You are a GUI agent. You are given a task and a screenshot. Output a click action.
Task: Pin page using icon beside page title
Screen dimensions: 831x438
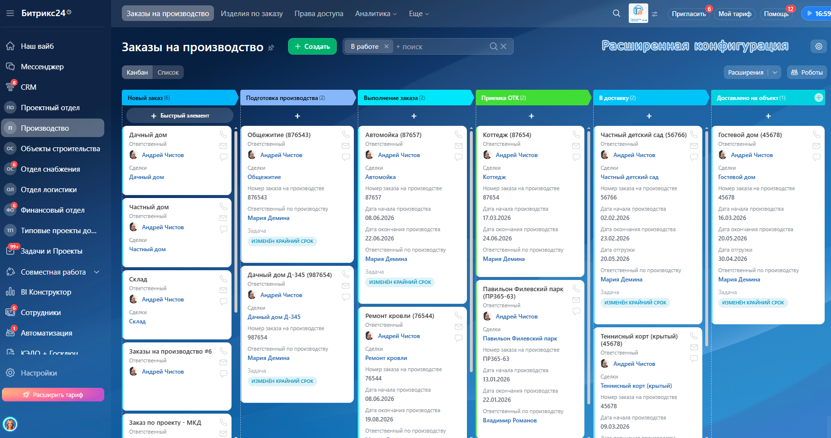271,47
